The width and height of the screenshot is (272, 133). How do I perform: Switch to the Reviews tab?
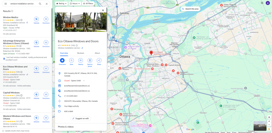pos(81,53)
